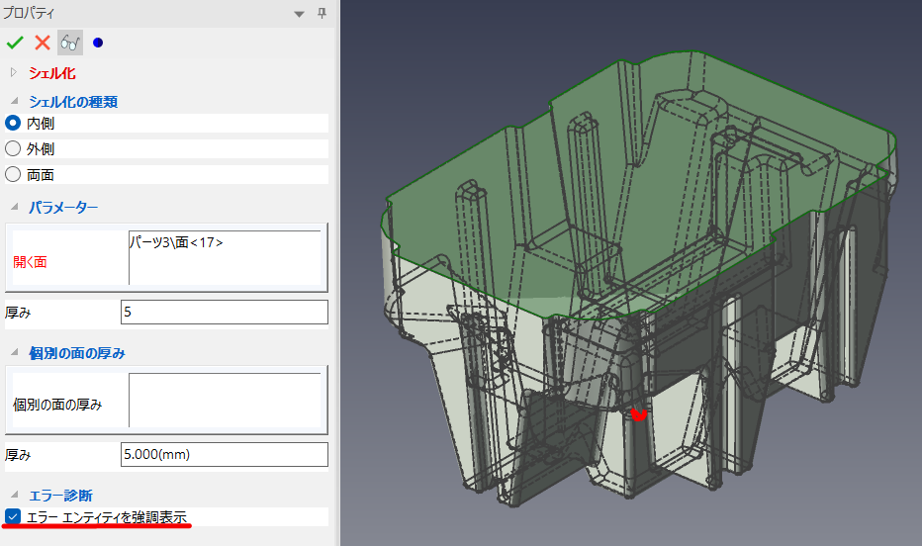Click the red error marker on the model
The width and height of the screenshot is (922, 546).
click(x=639, y=414)
